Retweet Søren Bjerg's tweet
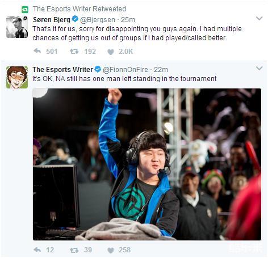This screenshot has height=258, width=268. [x=74, y=51]
